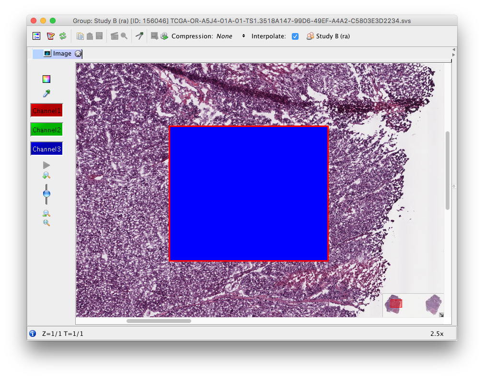Pick the eyedropper tool in the sidebar
The width and height of the screenshot is (484, 379).
(x=46, y=93)
